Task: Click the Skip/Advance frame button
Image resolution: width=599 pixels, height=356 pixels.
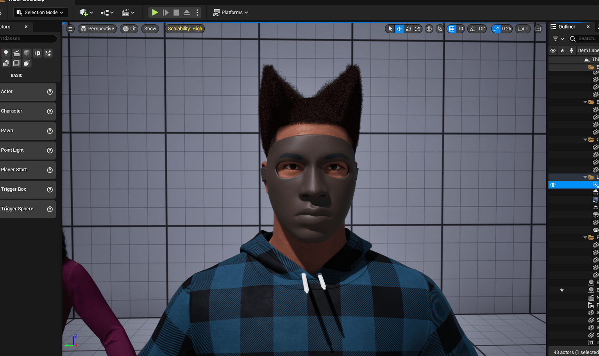Action: [x=166, y=13]
